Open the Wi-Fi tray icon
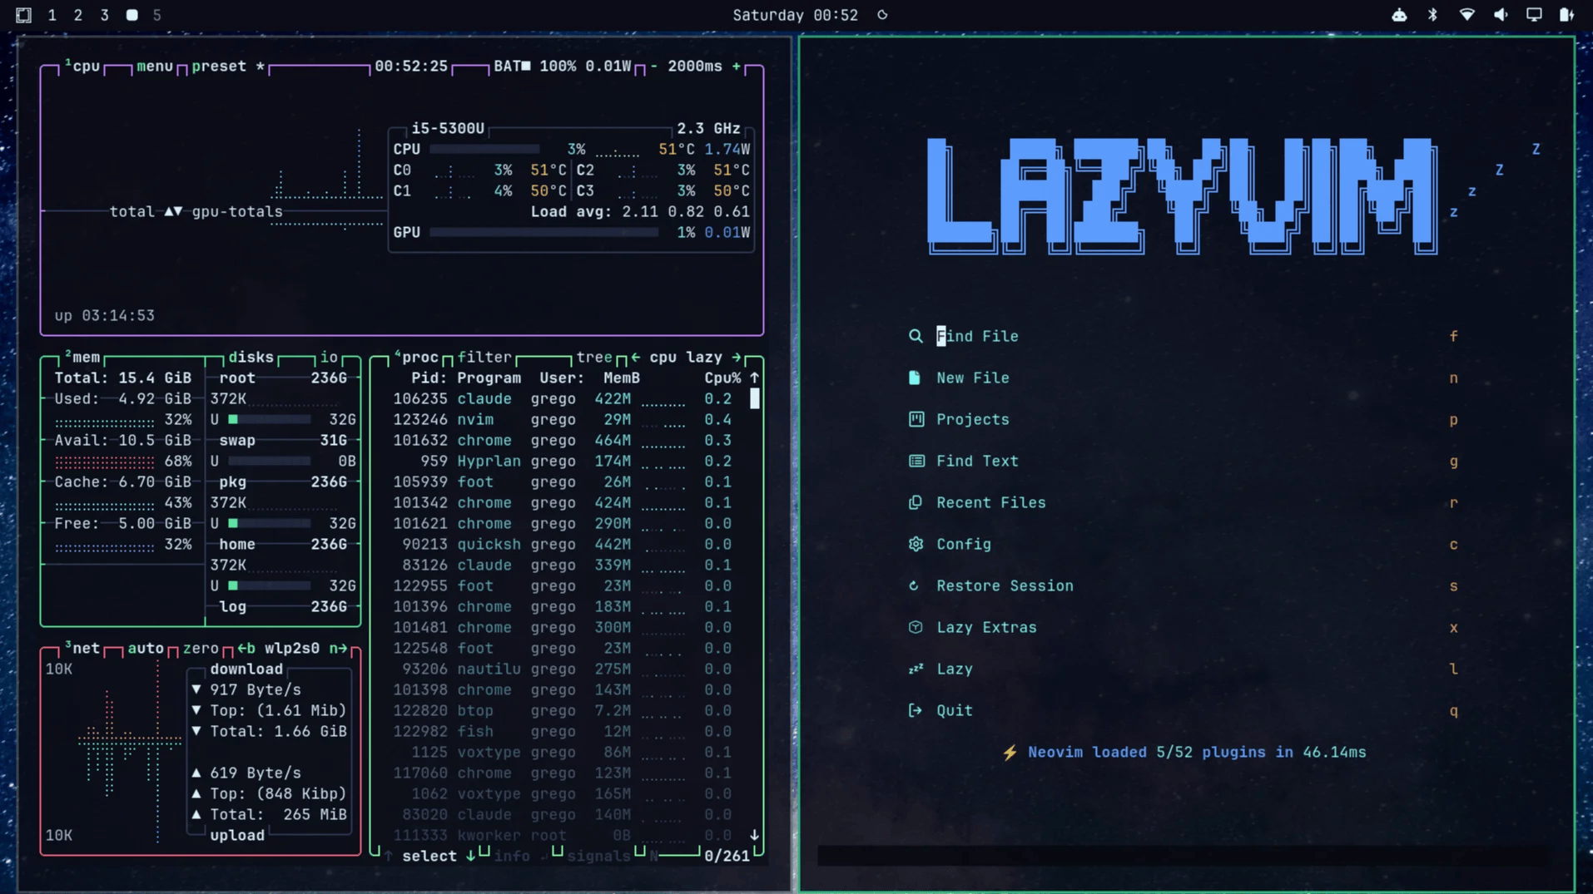 [1466, 15]
